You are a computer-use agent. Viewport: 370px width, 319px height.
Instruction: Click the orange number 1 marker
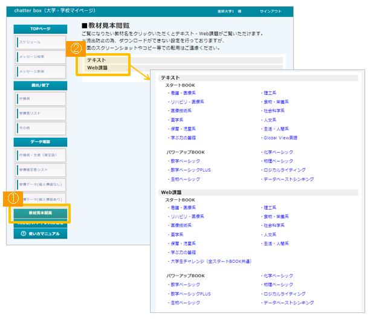[14, 198]
